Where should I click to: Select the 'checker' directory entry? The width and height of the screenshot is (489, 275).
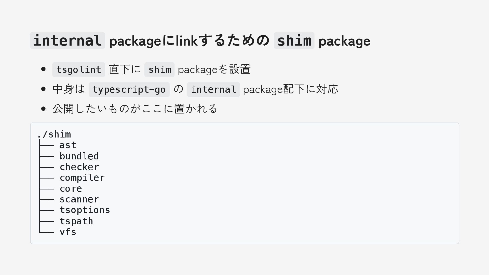79,167
